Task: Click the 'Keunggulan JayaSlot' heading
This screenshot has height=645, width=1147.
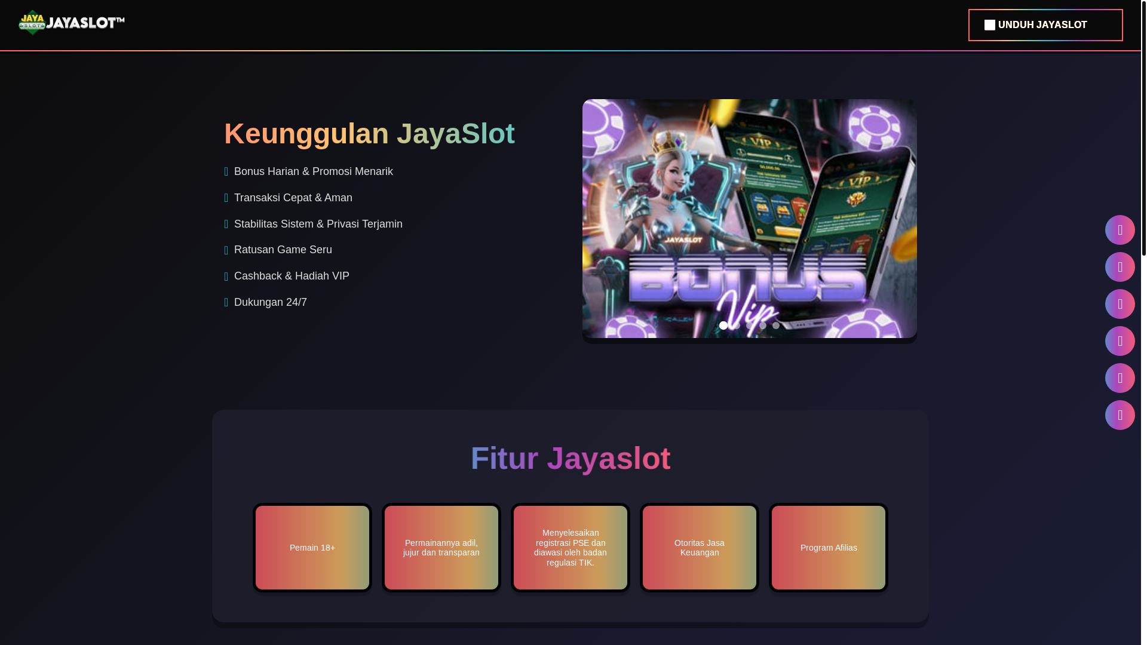Action: (x=369, y=133)
